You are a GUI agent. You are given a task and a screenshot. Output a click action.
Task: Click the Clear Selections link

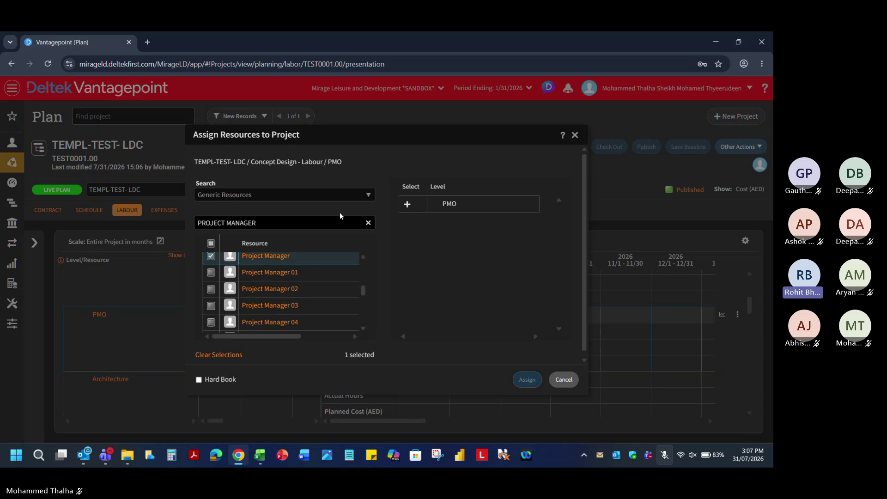(x=219, y=355)
